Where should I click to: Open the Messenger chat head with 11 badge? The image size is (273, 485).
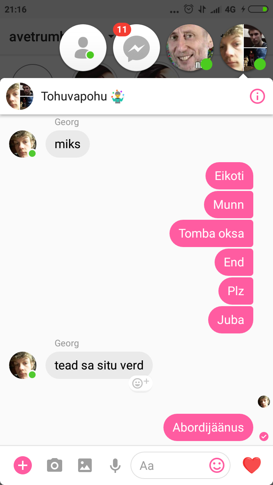pyautogui.click(x=136, y=47)
